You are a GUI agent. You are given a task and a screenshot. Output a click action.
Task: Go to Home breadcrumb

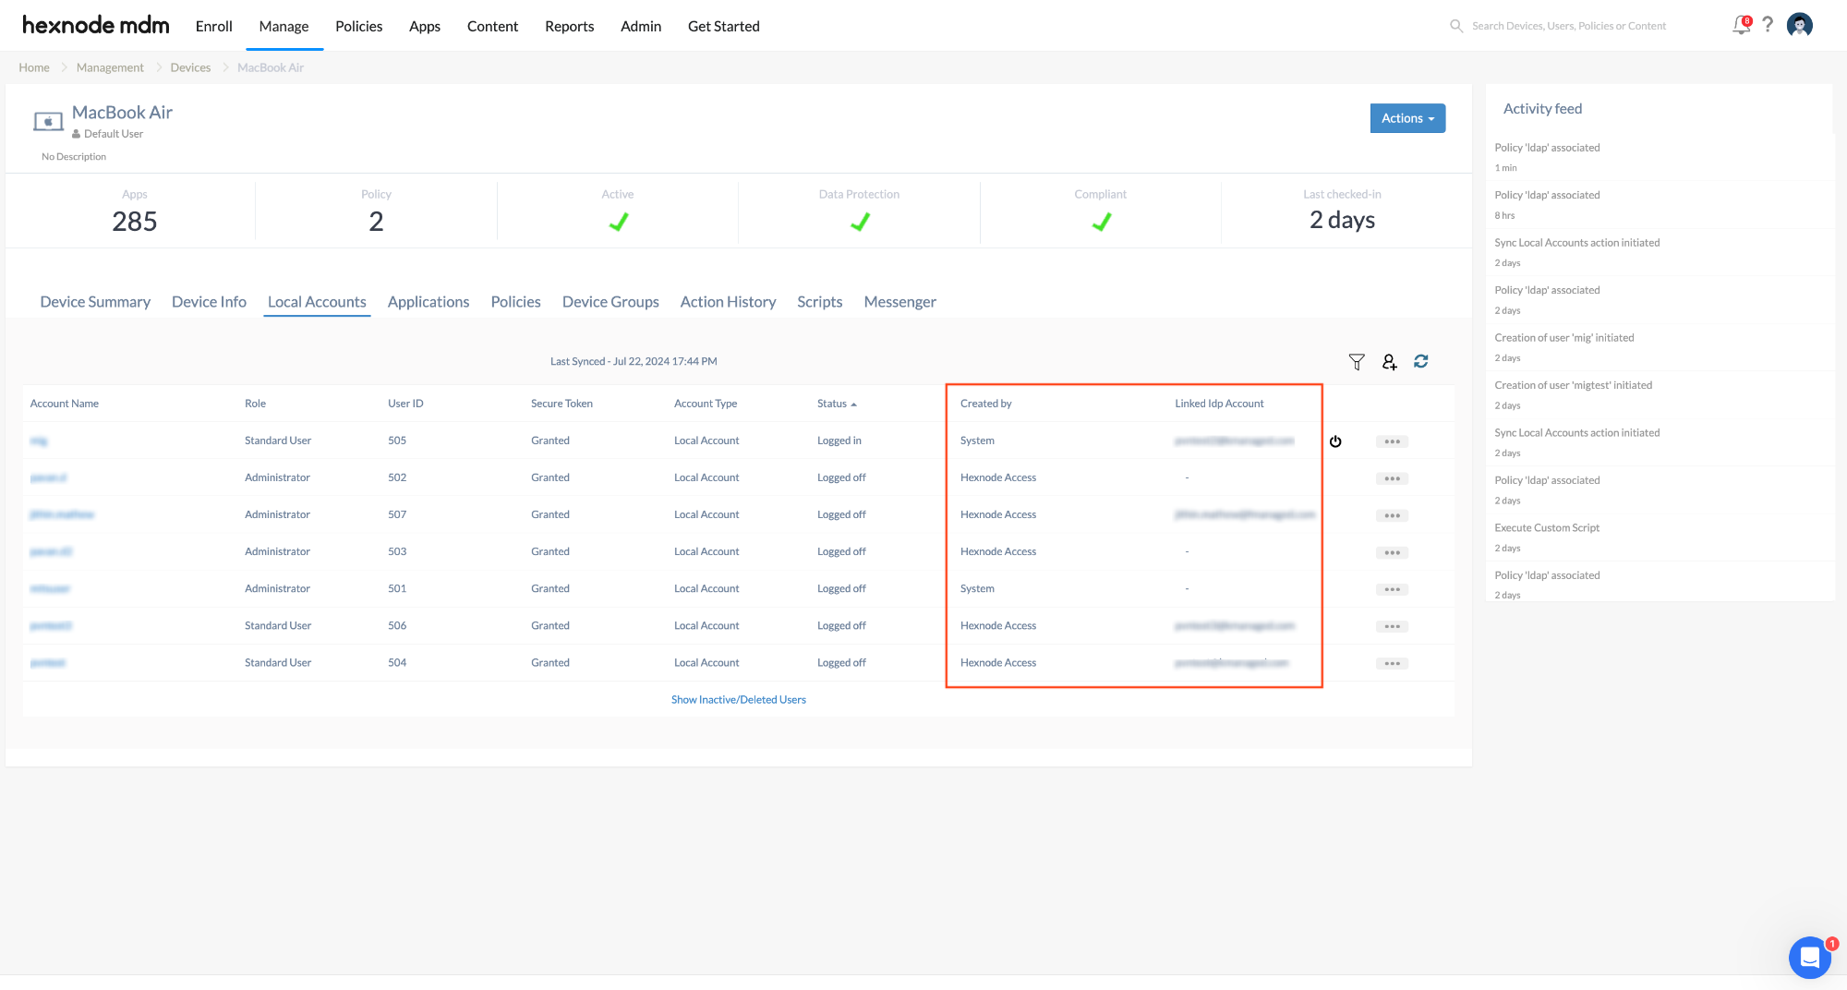pyautogui.click(x=34, y=67)
